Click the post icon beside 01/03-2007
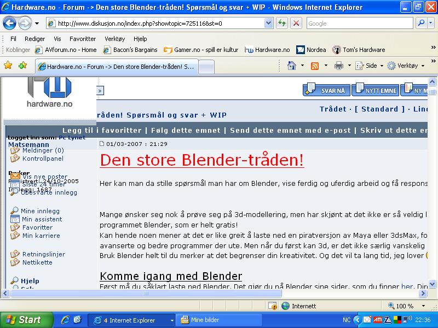Screen dimensions: 438x328 click(x=102, y=144)
